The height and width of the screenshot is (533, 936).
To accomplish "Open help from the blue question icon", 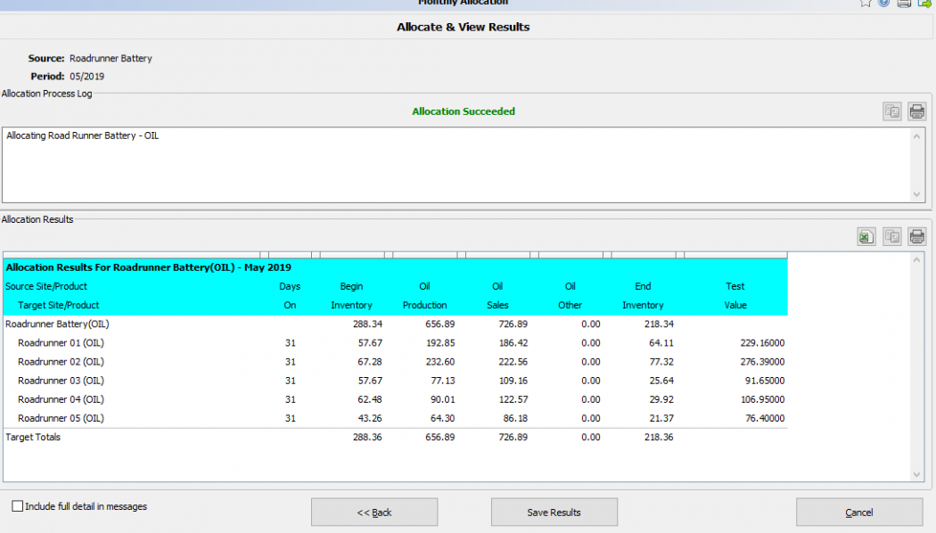I will click(x=884, y=3).
